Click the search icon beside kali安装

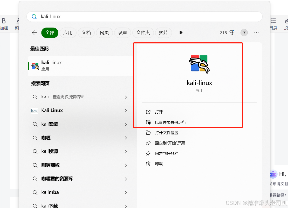point(35,124)
